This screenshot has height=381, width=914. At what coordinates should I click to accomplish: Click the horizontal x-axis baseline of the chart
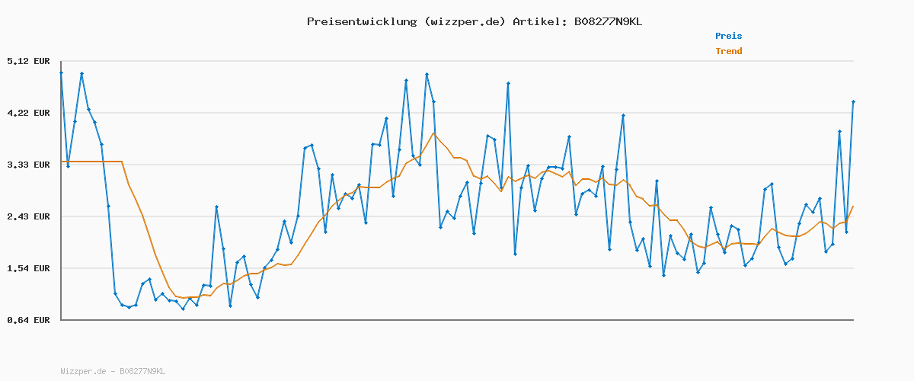457,320
